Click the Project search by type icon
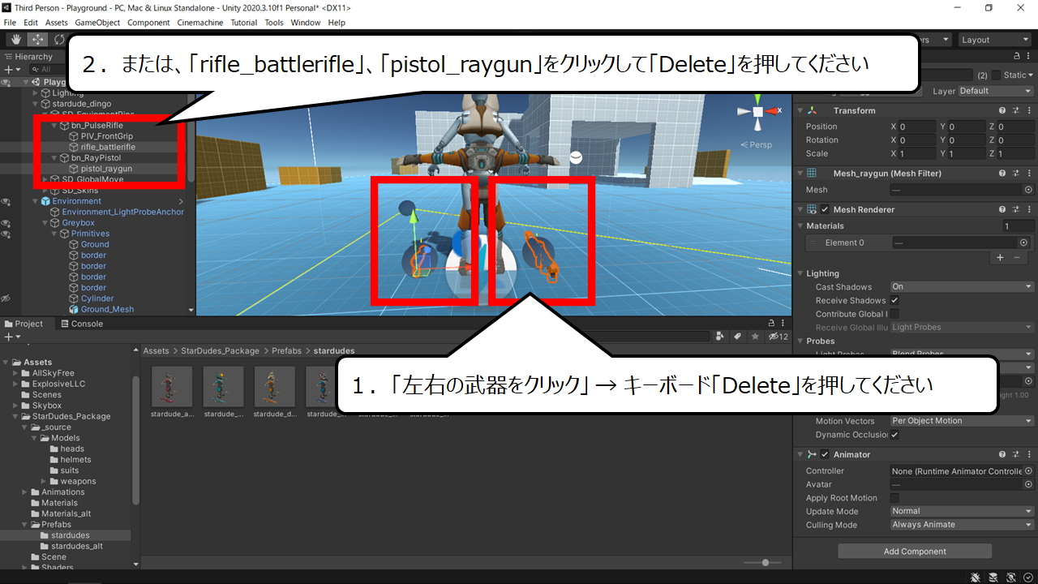The width and height of the screenshot is (1038, 584). (720, 337)
